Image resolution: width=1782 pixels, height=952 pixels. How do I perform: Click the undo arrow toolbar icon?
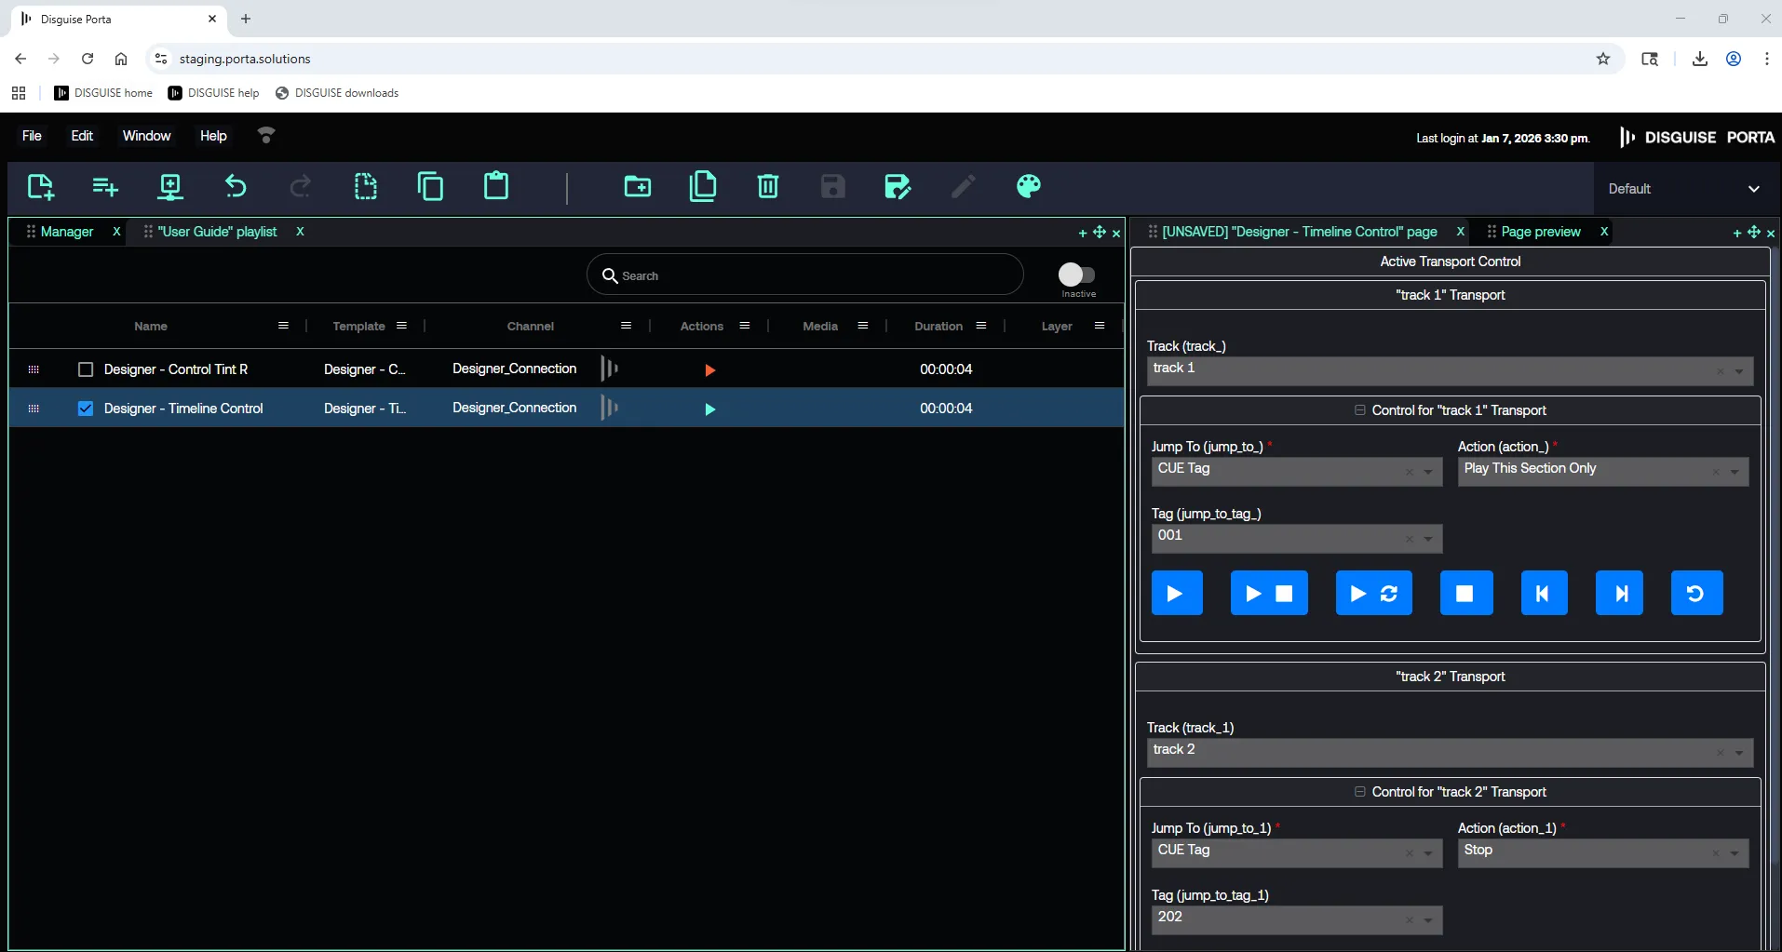236,186
